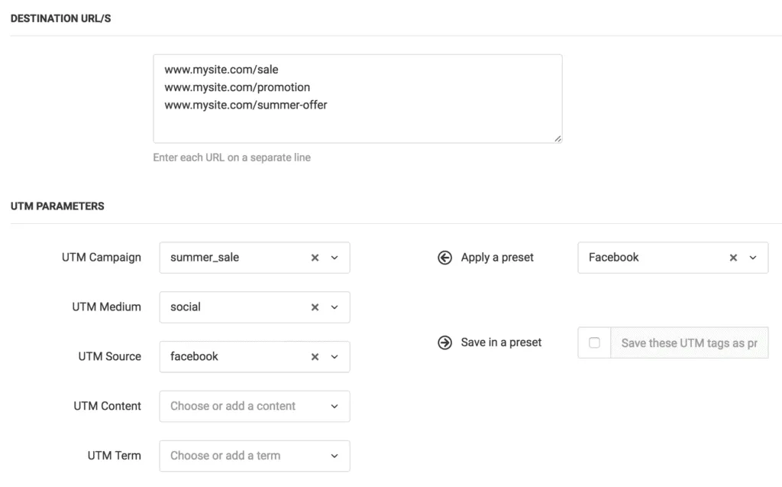Click the destination URLs text area
Screen dimensions: 782x487
point(357,98)
